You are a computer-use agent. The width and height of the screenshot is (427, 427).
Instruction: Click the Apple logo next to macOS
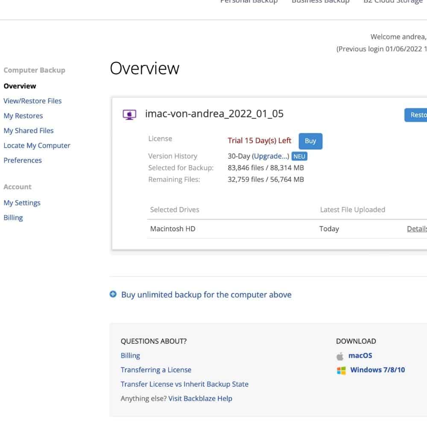pyautogui.click(x=340, y=356)
